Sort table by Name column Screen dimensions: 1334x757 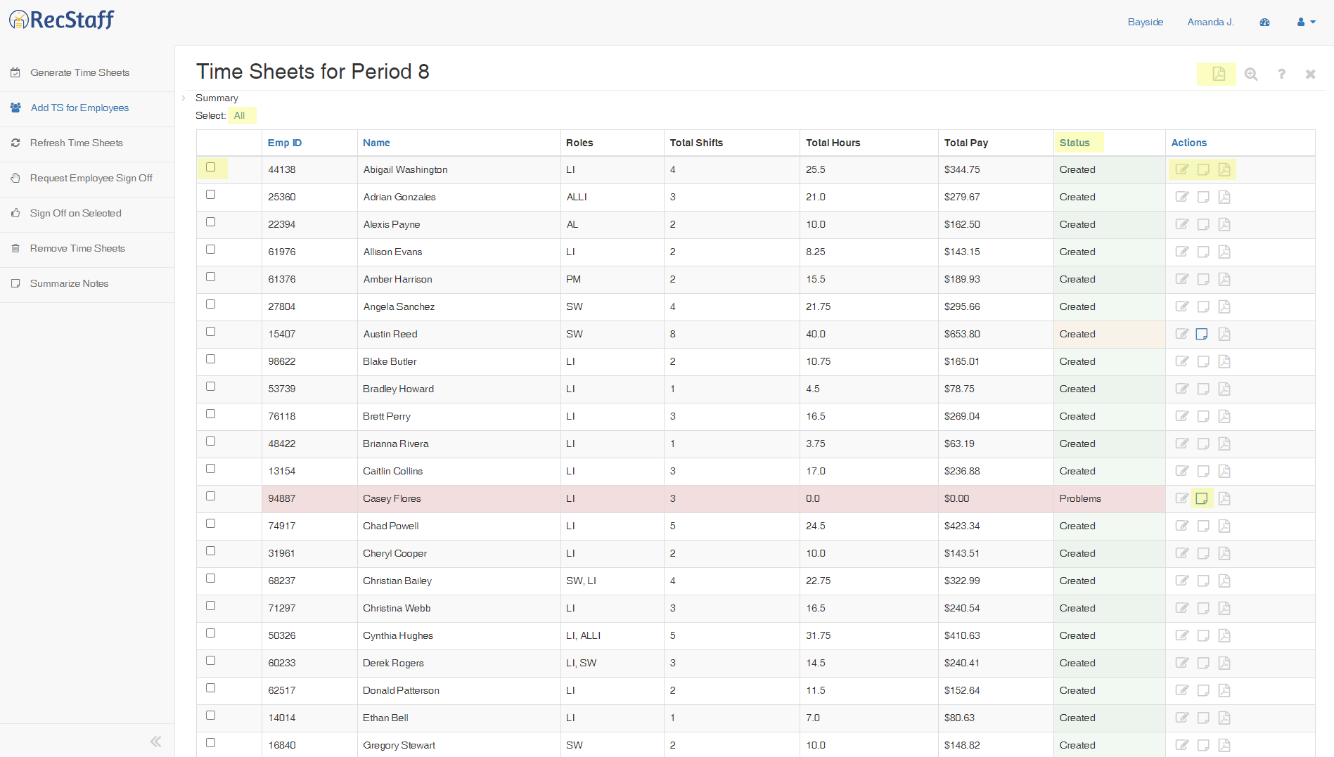click(x=376, y=143)
